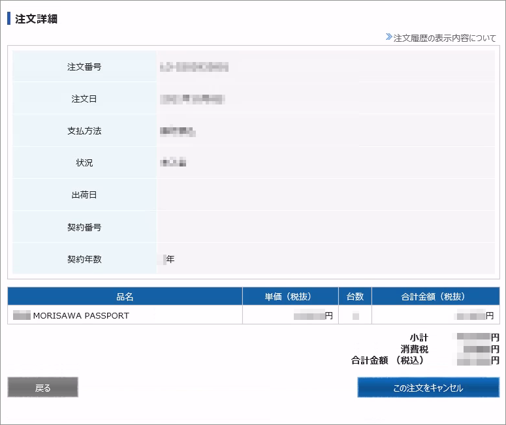
Task: Select the 支払方法 row label
Action: coord(84,131)
